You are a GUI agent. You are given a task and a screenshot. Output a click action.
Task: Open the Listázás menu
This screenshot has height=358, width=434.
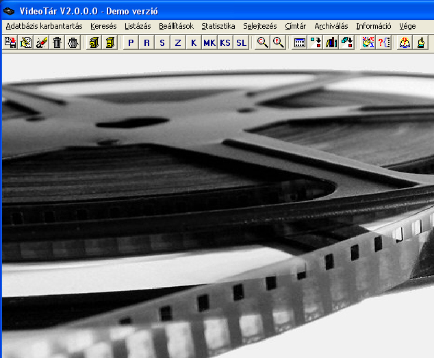pyautogui.click(x=138, y=26)
